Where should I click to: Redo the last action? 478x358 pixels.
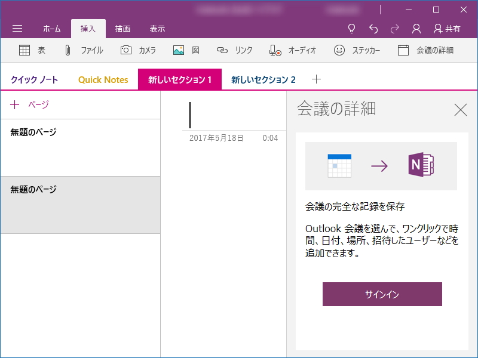point(394,28)
